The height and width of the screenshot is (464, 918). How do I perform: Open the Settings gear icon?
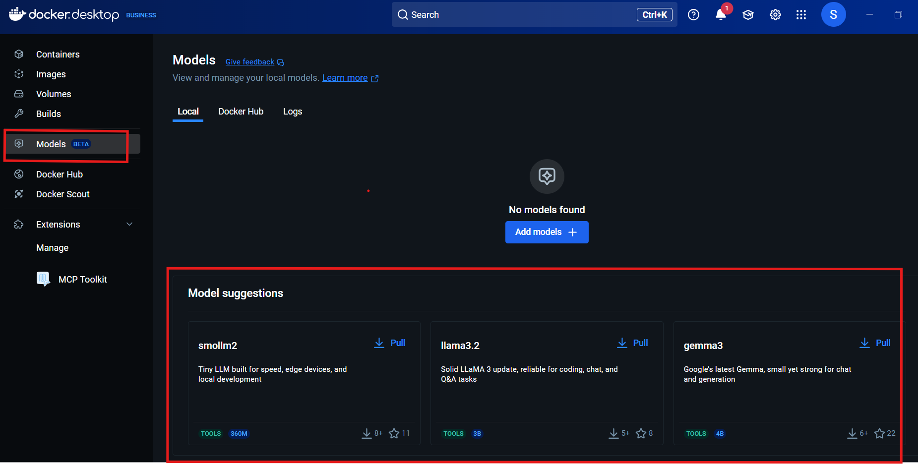775,15
